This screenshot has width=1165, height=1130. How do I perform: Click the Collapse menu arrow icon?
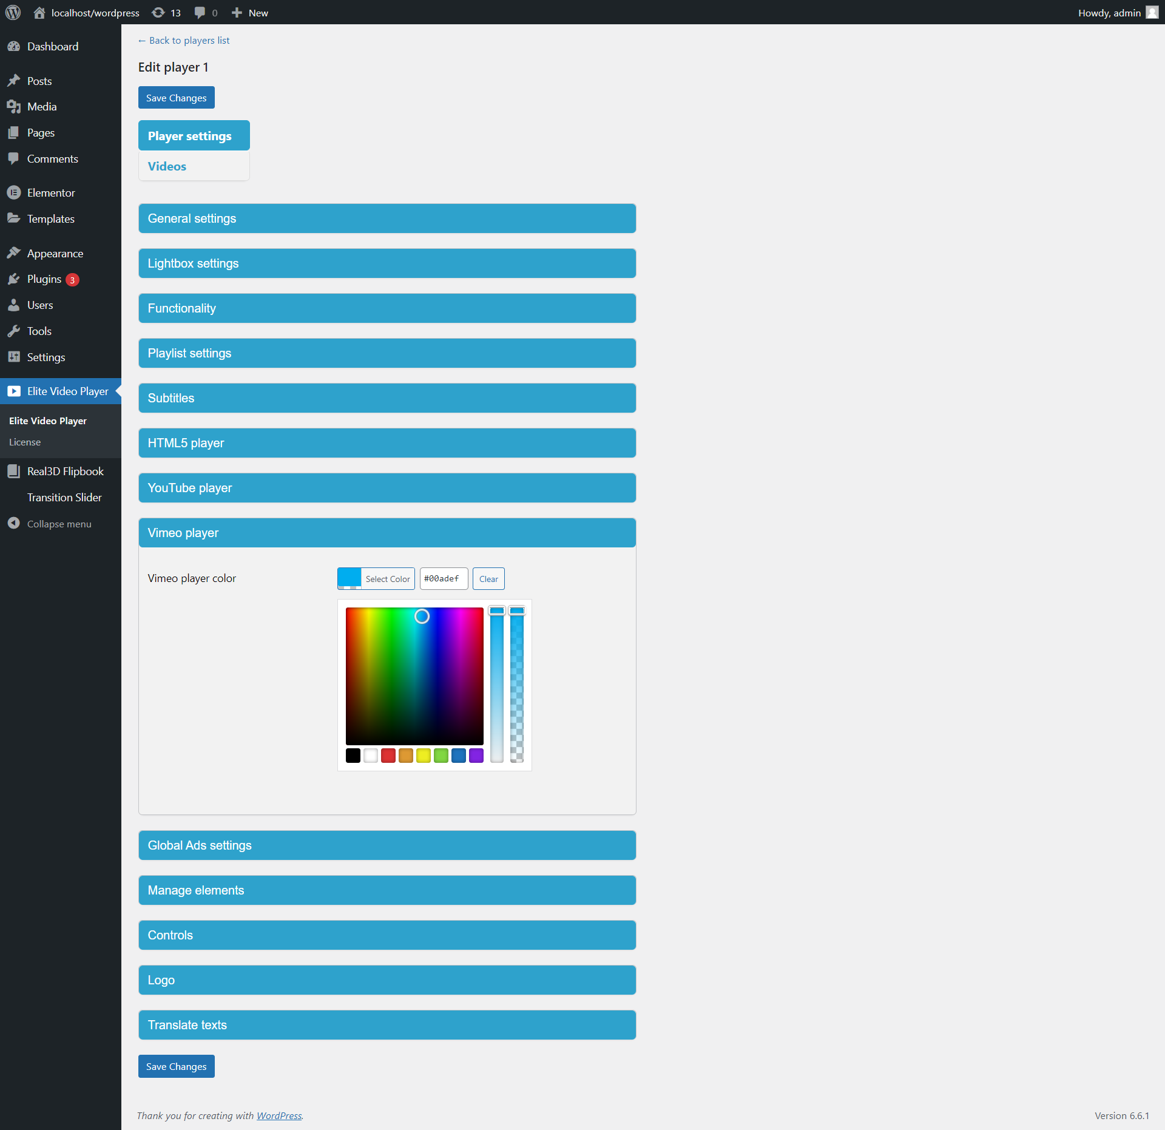click(x=13, y=523)
